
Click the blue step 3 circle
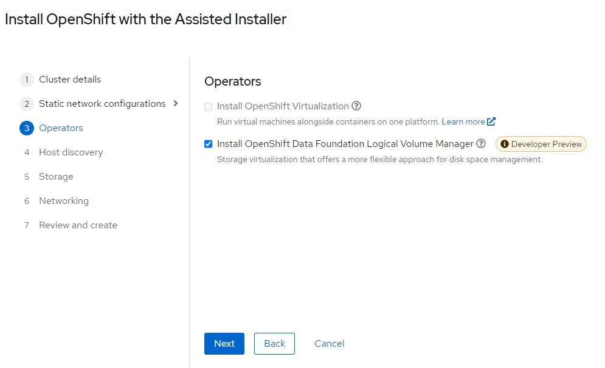(x=27, y=128)
